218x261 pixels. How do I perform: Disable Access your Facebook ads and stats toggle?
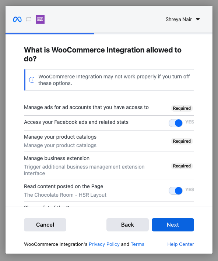point(176,123)
